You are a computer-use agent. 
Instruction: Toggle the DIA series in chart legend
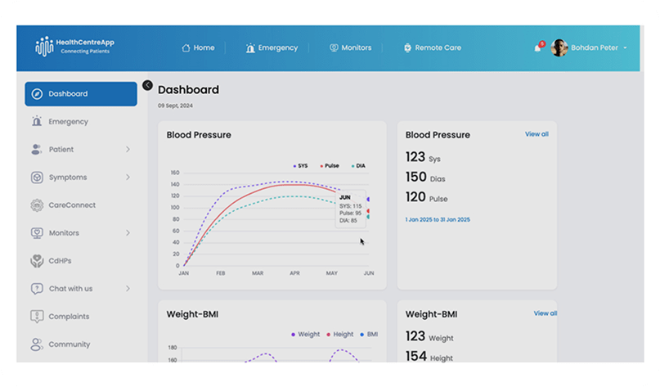click(x=358, y=166)
